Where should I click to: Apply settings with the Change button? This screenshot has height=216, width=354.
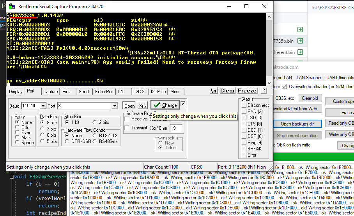[165, 105]
